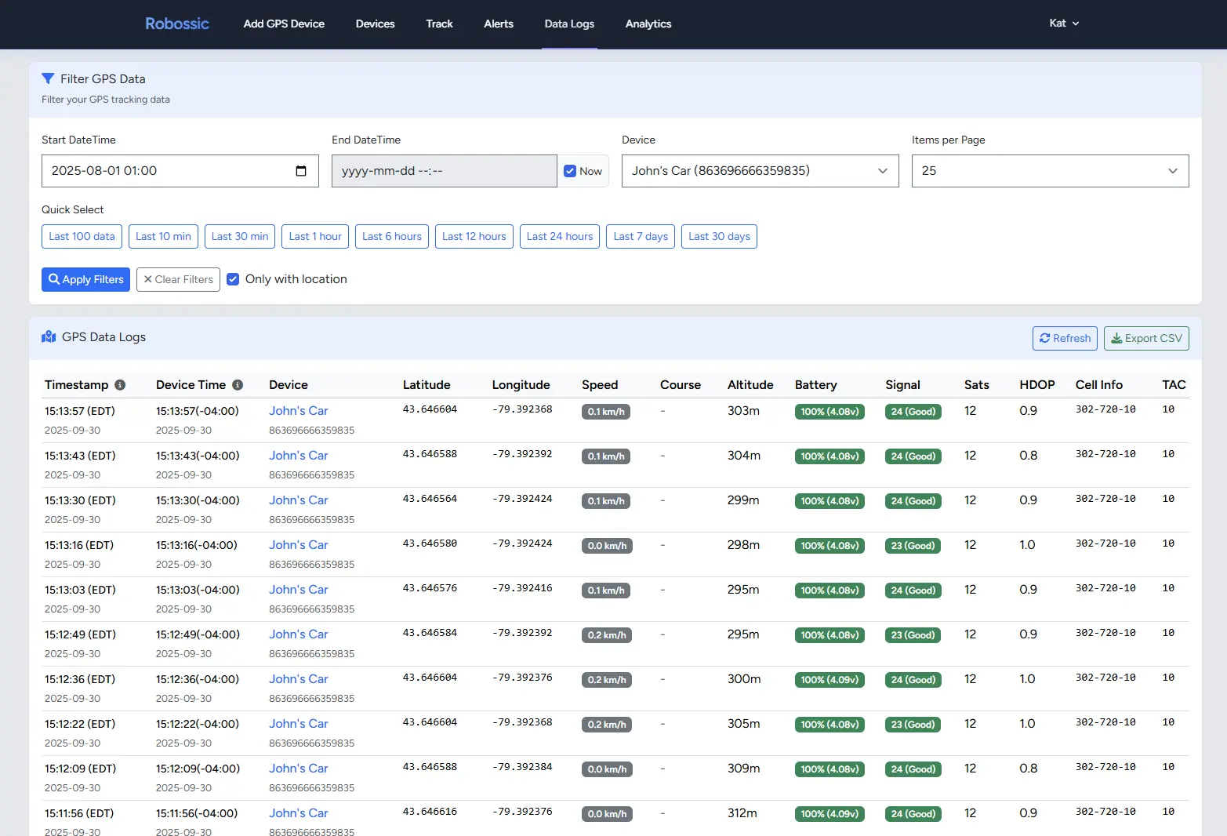Go to the Alerts page

pyautogui.click(x=498, y=24)
